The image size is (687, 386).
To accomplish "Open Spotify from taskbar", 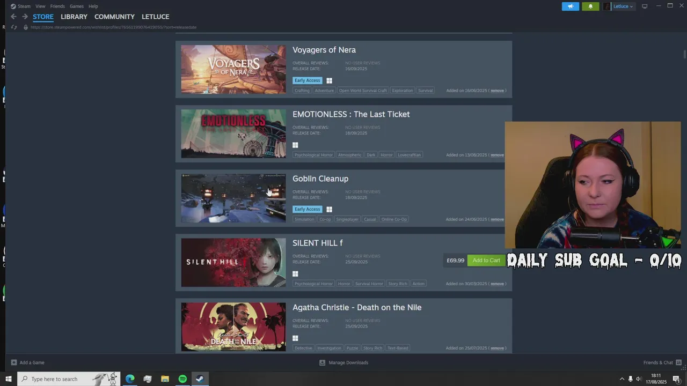I will (x=182, y=379).
